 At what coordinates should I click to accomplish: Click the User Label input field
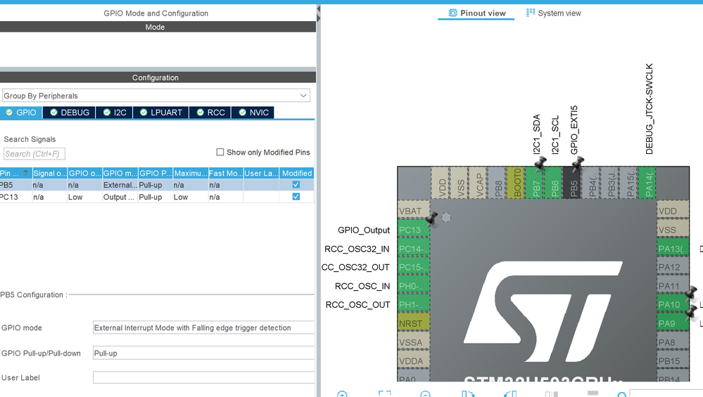click(x=203, y=377)
